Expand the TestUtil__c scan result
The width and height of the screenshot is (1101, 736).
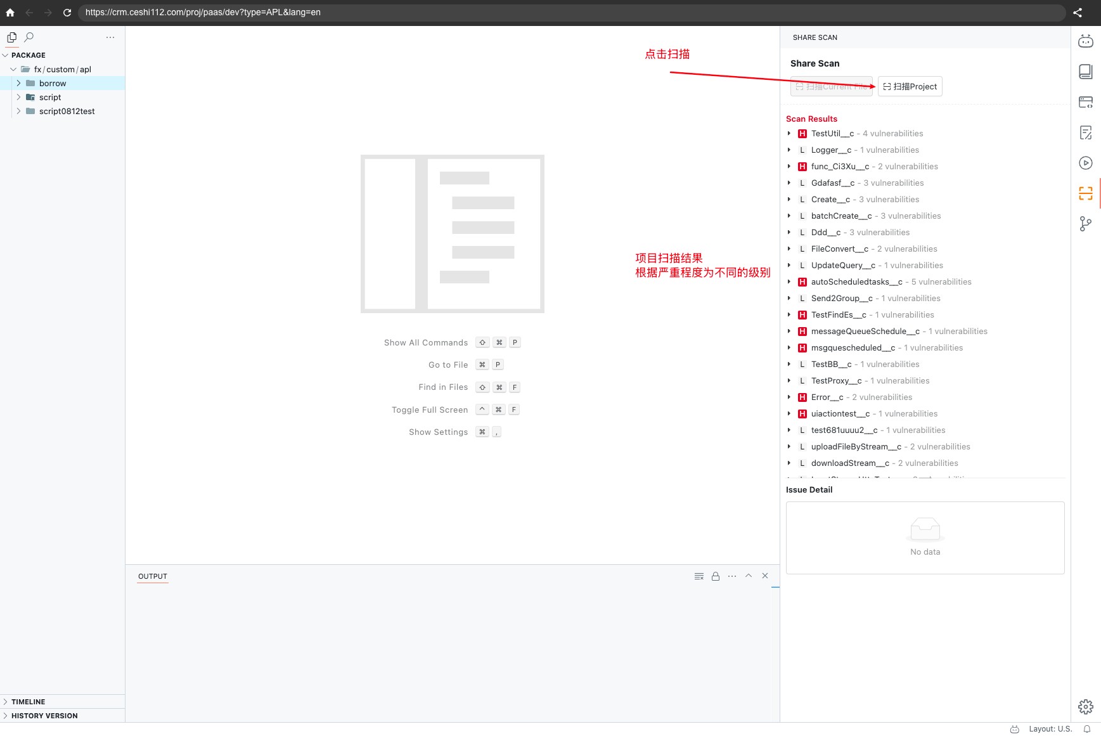tap(789, 134)
